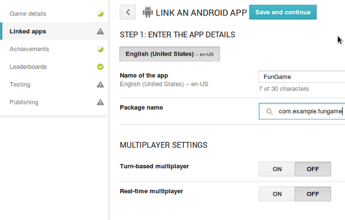345x220 pixels.
Task: Click the 'MULTIPLAYER SETTINGS' heading
Action: coord(163,145)
